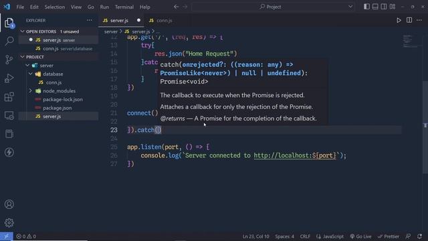
Task: Open Remote Explorer view icon
Action: click(x=9, y=115)
